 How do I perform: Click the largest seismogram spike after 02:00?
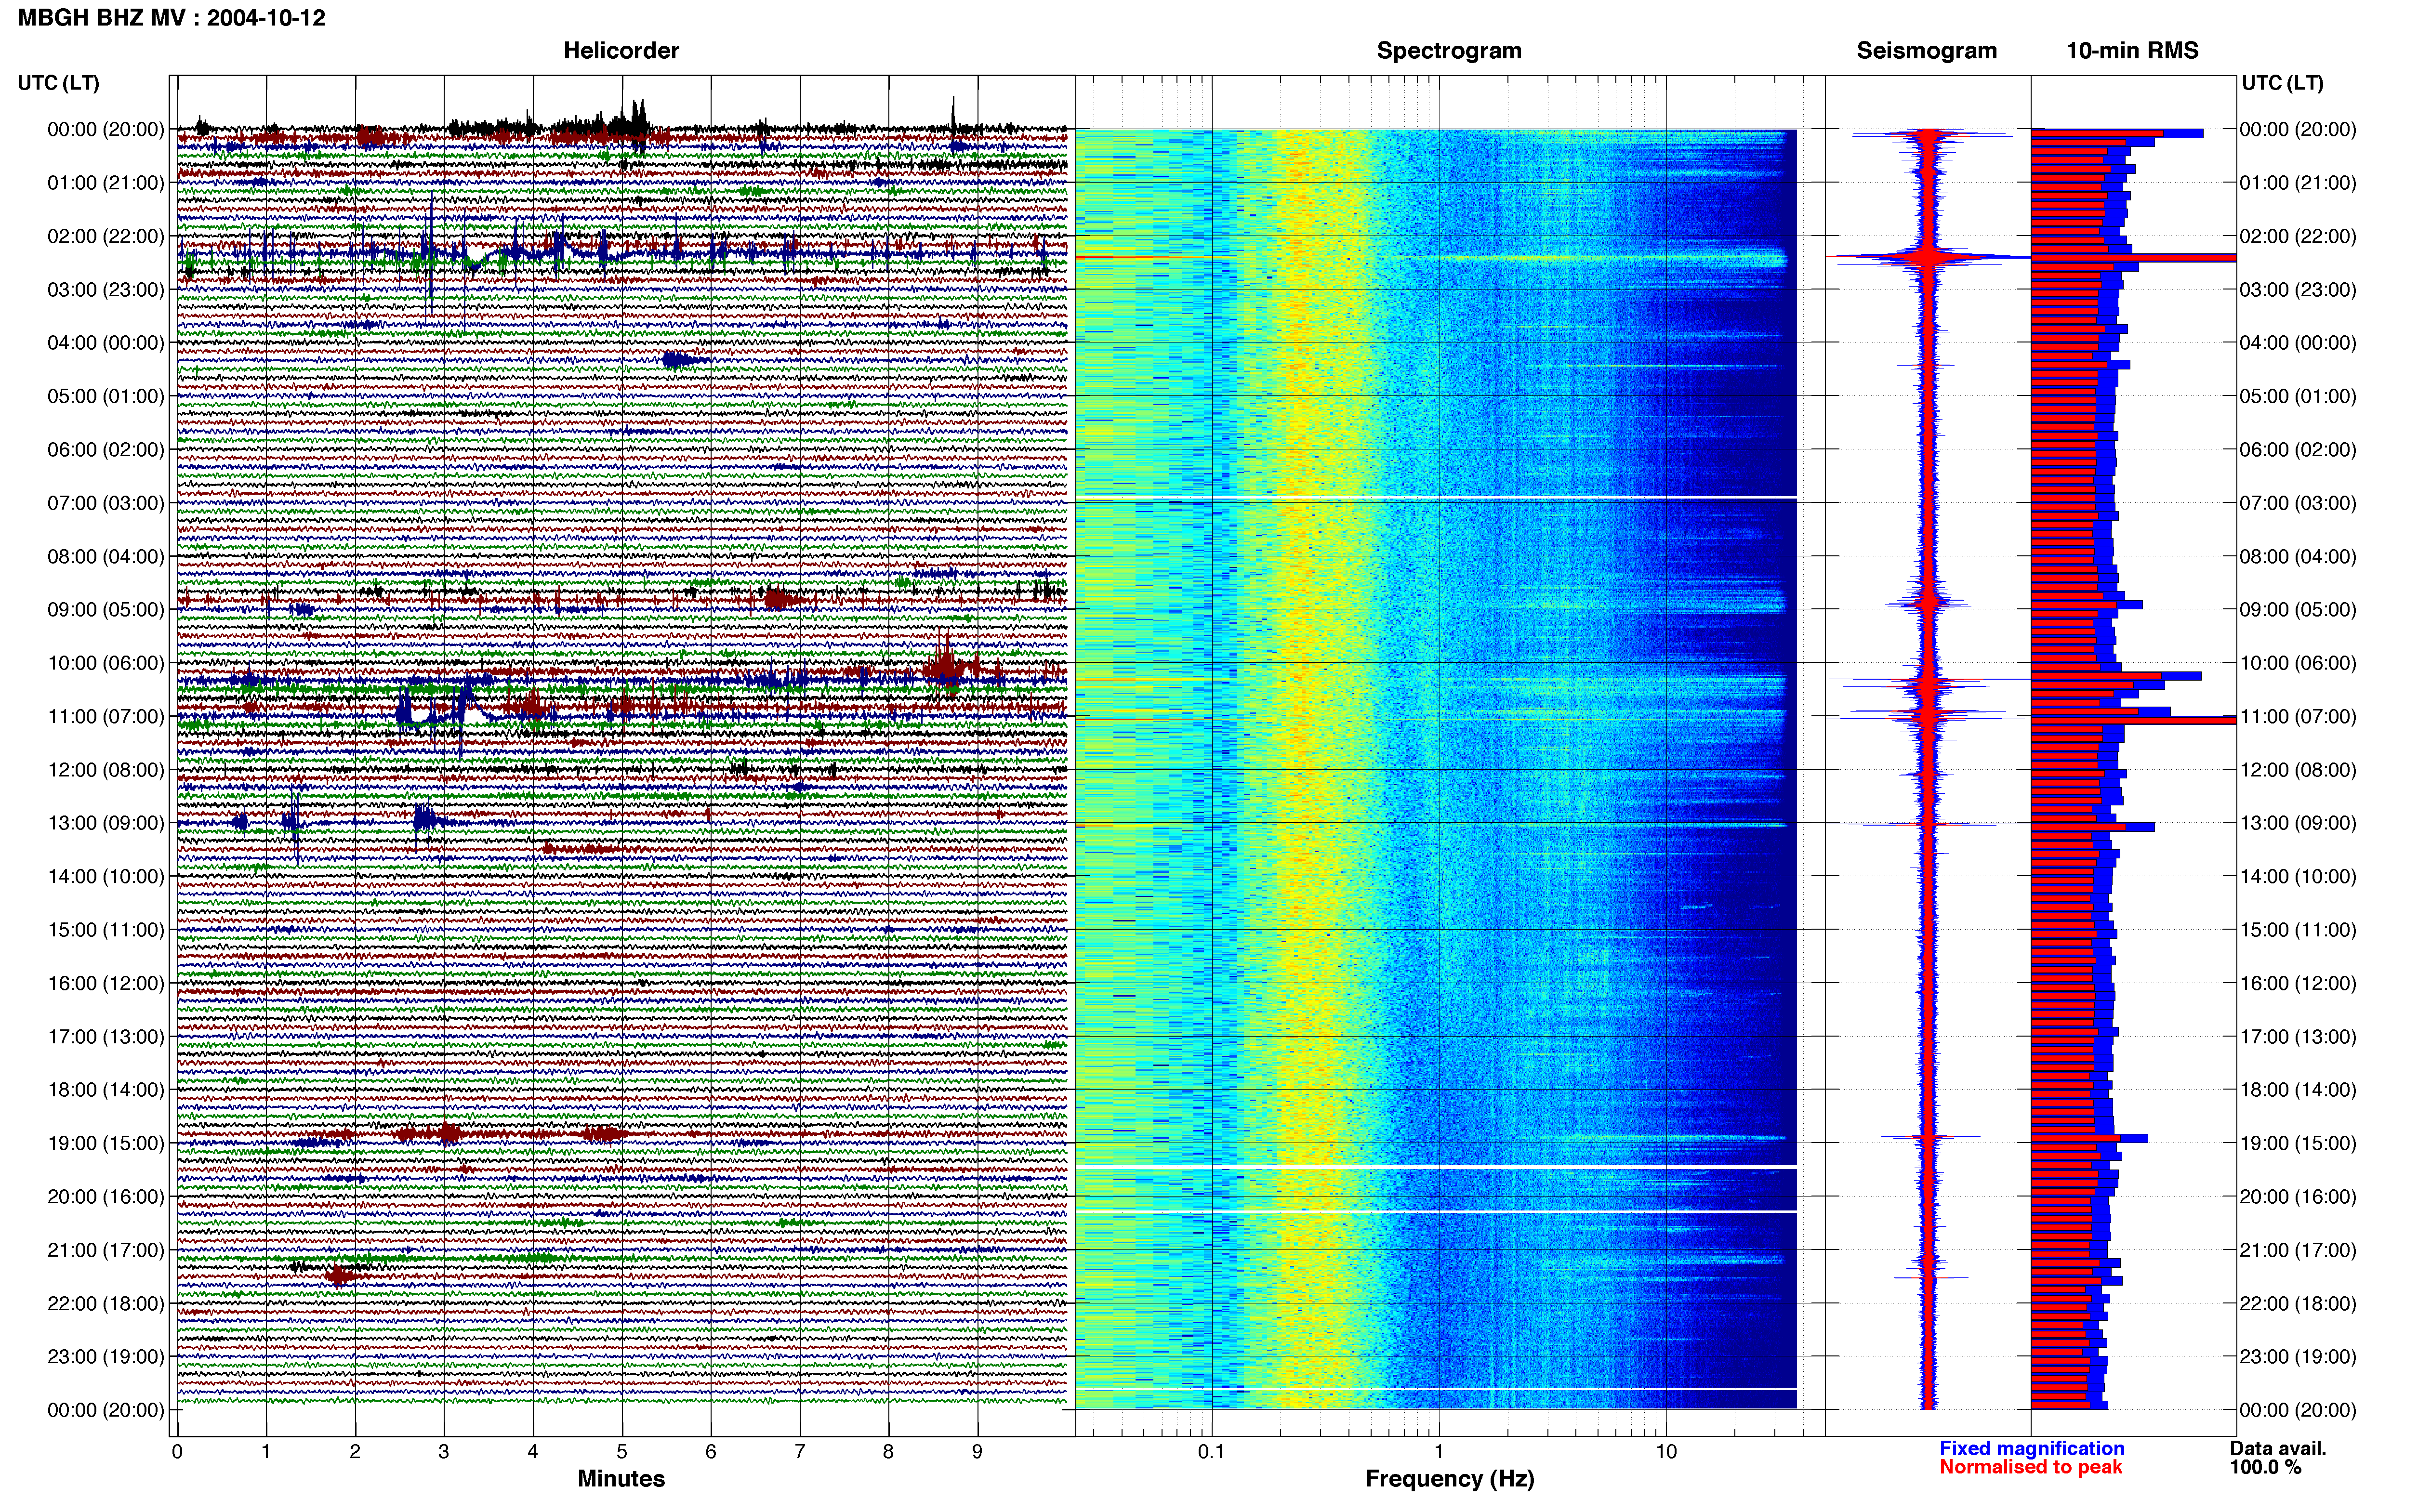tap(1928, 258)
